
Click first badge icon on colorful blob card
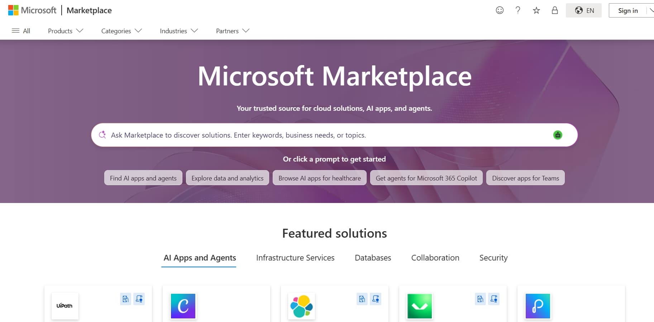(x=362, y=299)
